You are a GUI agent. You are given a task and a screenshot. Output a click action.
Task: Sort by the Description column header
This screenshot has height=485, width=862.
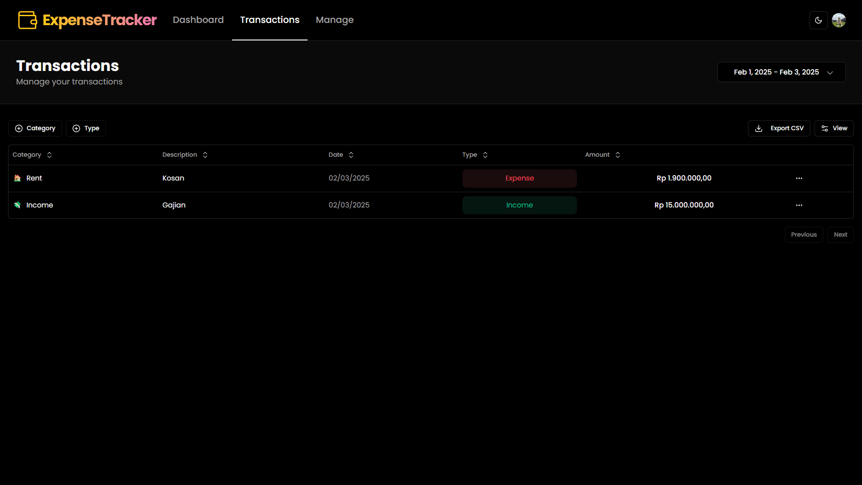pyautogui.click(x=185, y=155)
